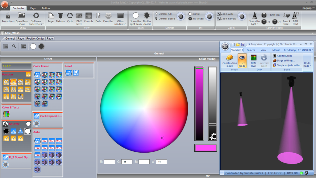Toggle dark beam-off circle in toolbar
Image resolution: width=316 pixels, height=178 pixels.
(41, 46)
